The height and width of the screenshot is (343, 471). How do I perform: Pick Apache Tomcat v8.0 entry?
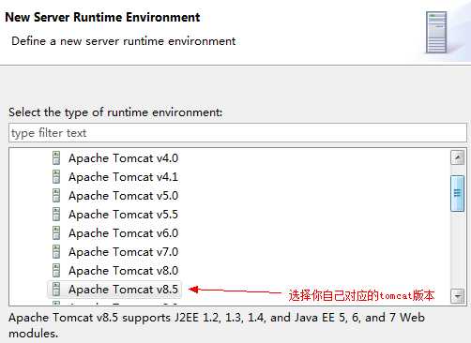click(123, 271)
